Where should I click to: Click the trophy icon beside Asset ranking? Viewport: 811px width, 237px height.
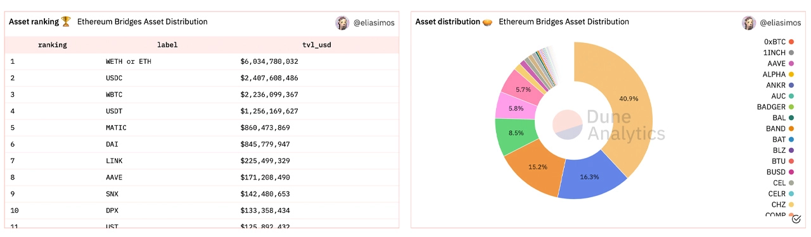click(66, 22)
